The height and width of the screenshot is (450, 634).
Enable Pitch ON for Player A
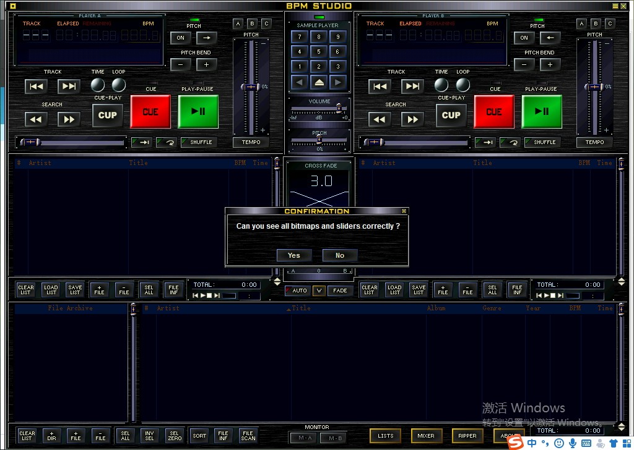(x=180, y=38)
